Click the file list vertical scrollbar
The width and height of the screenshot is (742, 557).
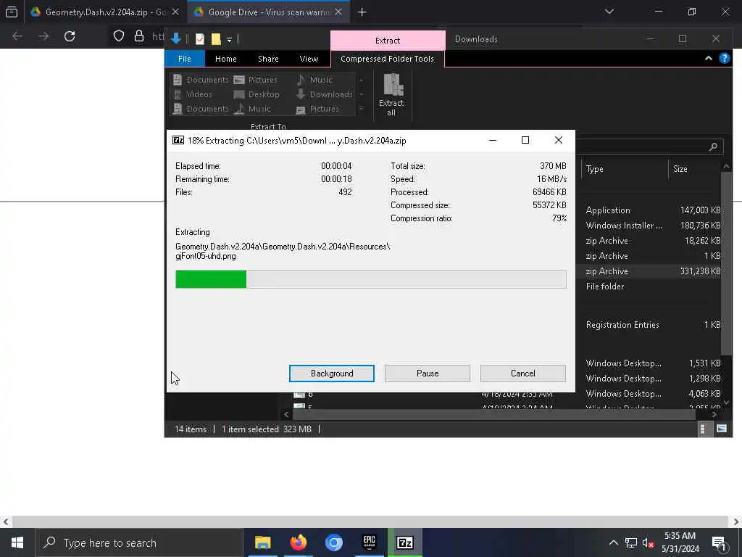726,263
